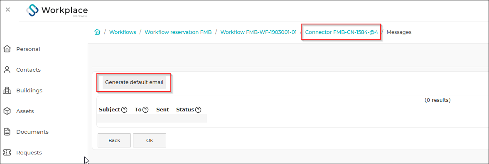This screenshot has height=164, width=489.
Task: Click the Contacts person icon
Action: tap(7, 70)
